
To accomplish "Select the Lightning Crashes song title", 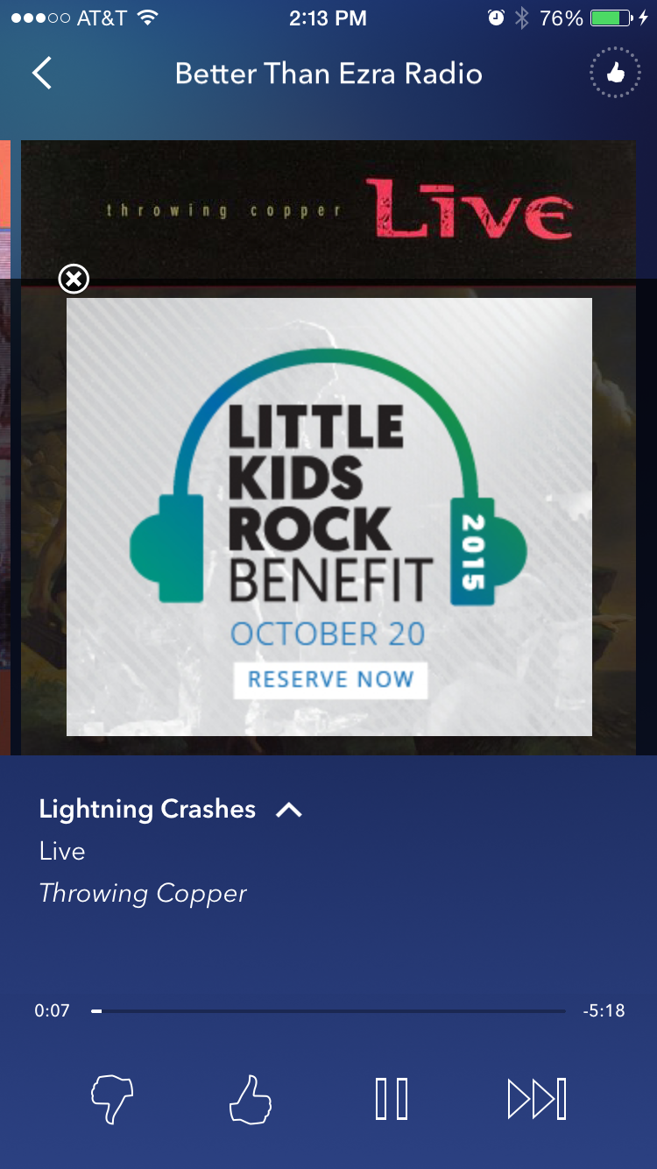I will pos(147,810).
